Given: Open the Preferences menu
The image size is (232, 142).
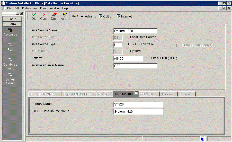Looking at the screenshot, I should coord(30,8).
